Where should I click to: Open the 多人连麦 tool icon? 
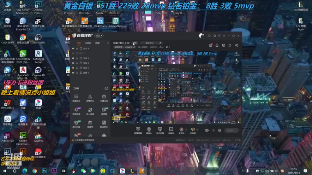tap(90, 111)
